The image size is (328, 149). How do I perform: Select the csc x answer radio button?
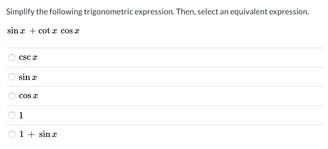click(11, 57)
